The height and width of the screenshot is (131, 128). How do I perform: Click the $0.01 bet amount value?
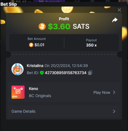(x=39, y=45)
